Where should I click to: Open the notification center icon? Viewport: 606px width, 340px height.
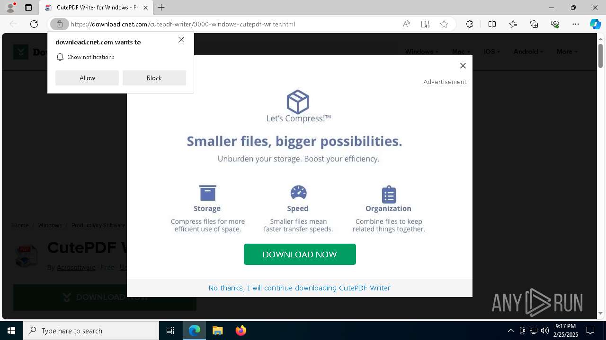590,331
